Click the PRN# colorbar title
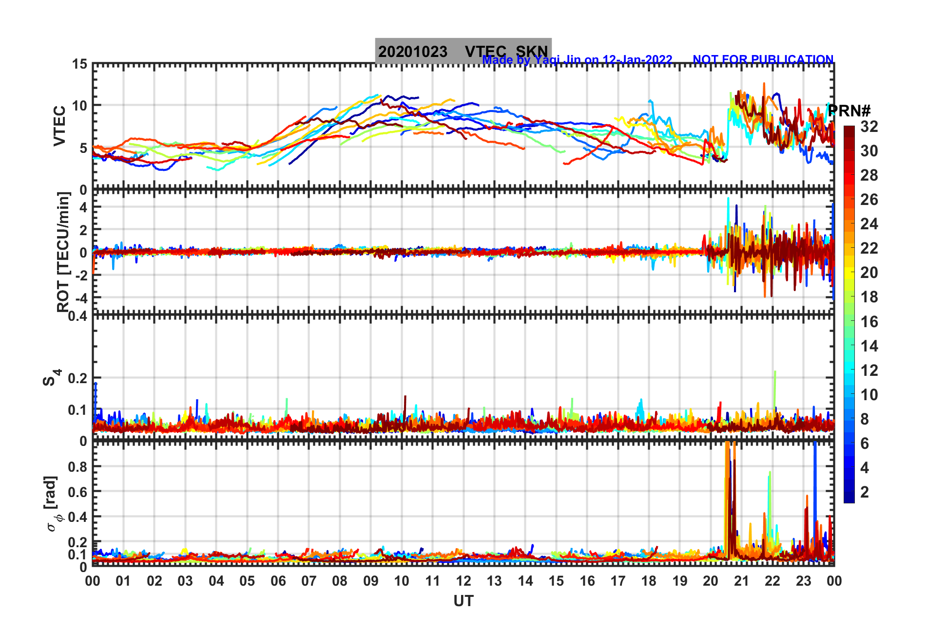The image size is (927, 629). tap(849, 111)
